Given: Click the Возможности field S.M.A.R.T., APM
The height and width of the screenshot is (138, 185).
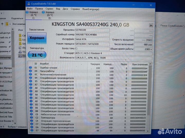Looking at the screenshot, I should click(114, 58).
